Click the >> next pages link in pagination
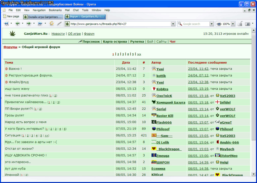 139,54
